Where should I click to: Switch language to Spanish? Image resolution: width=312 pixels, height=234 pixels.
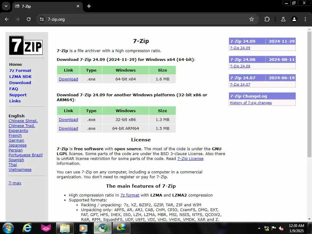[16, 160]
